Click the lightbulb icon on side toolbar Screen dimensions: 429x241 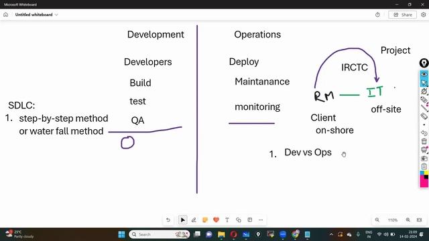point(424,63)
